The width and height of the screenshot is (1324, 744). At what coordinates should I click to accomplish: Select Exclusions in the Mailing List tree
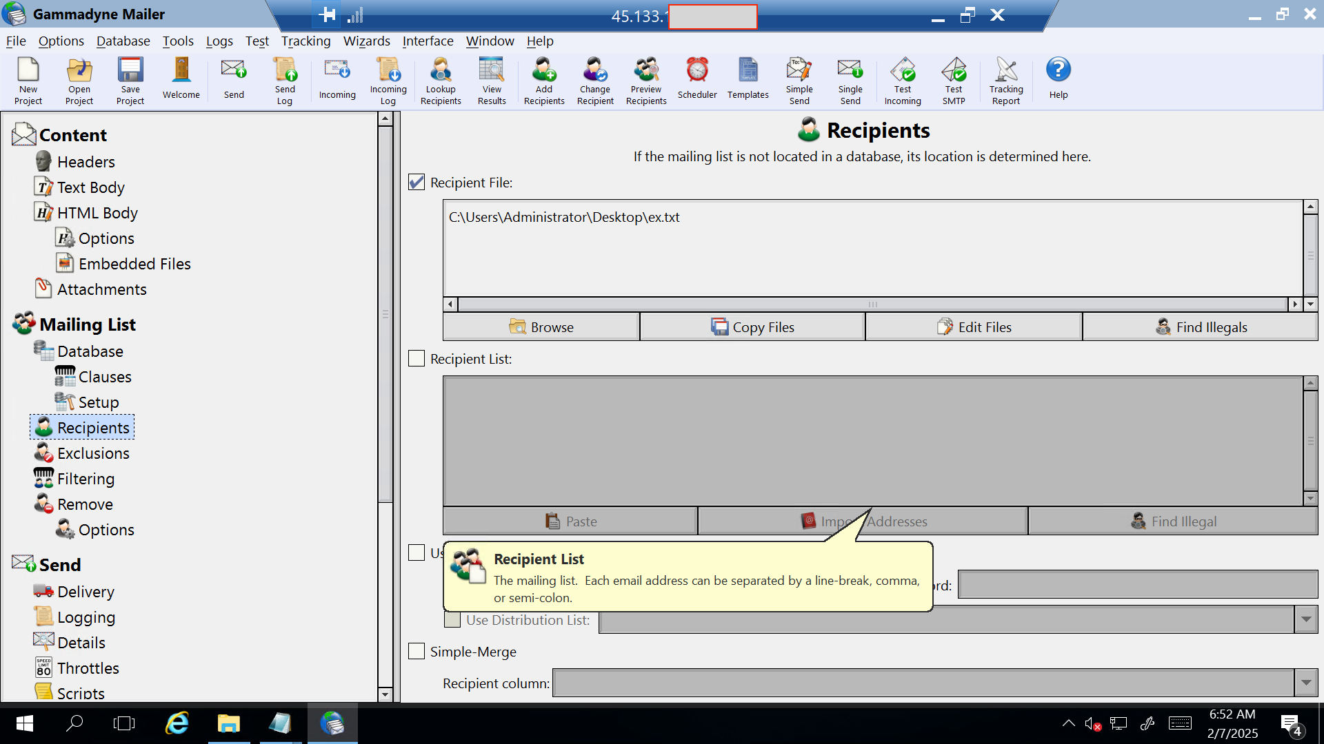click(x=93, y=453)
